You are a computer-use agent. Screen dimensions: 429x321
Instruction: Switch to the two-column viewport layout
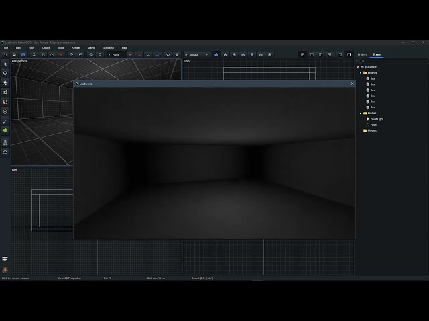click(x=320, y=55)
